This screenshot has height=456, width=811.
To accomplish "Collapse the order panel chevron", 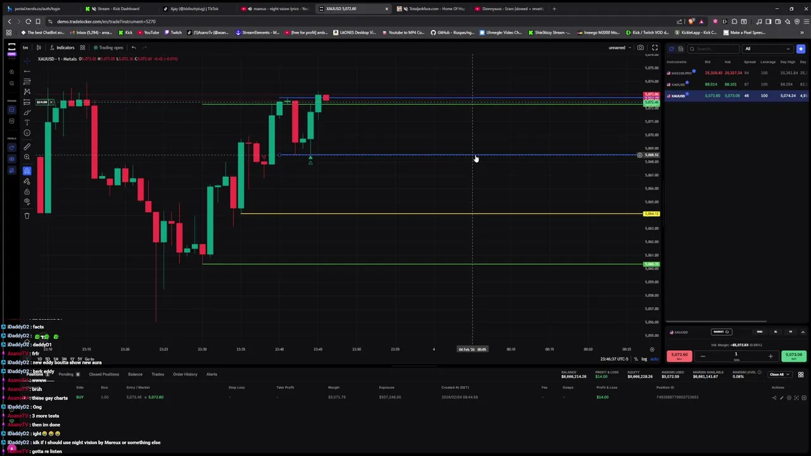I will click(803, 332).
